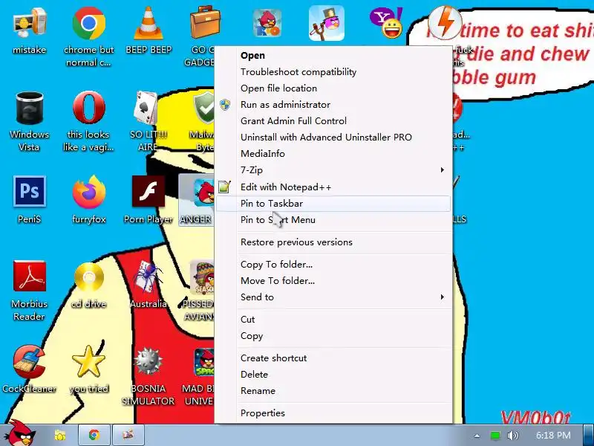Select the Photoshop 'Ps' desktop icon
This screenshot has width=594, height=446.
[30, 192]
